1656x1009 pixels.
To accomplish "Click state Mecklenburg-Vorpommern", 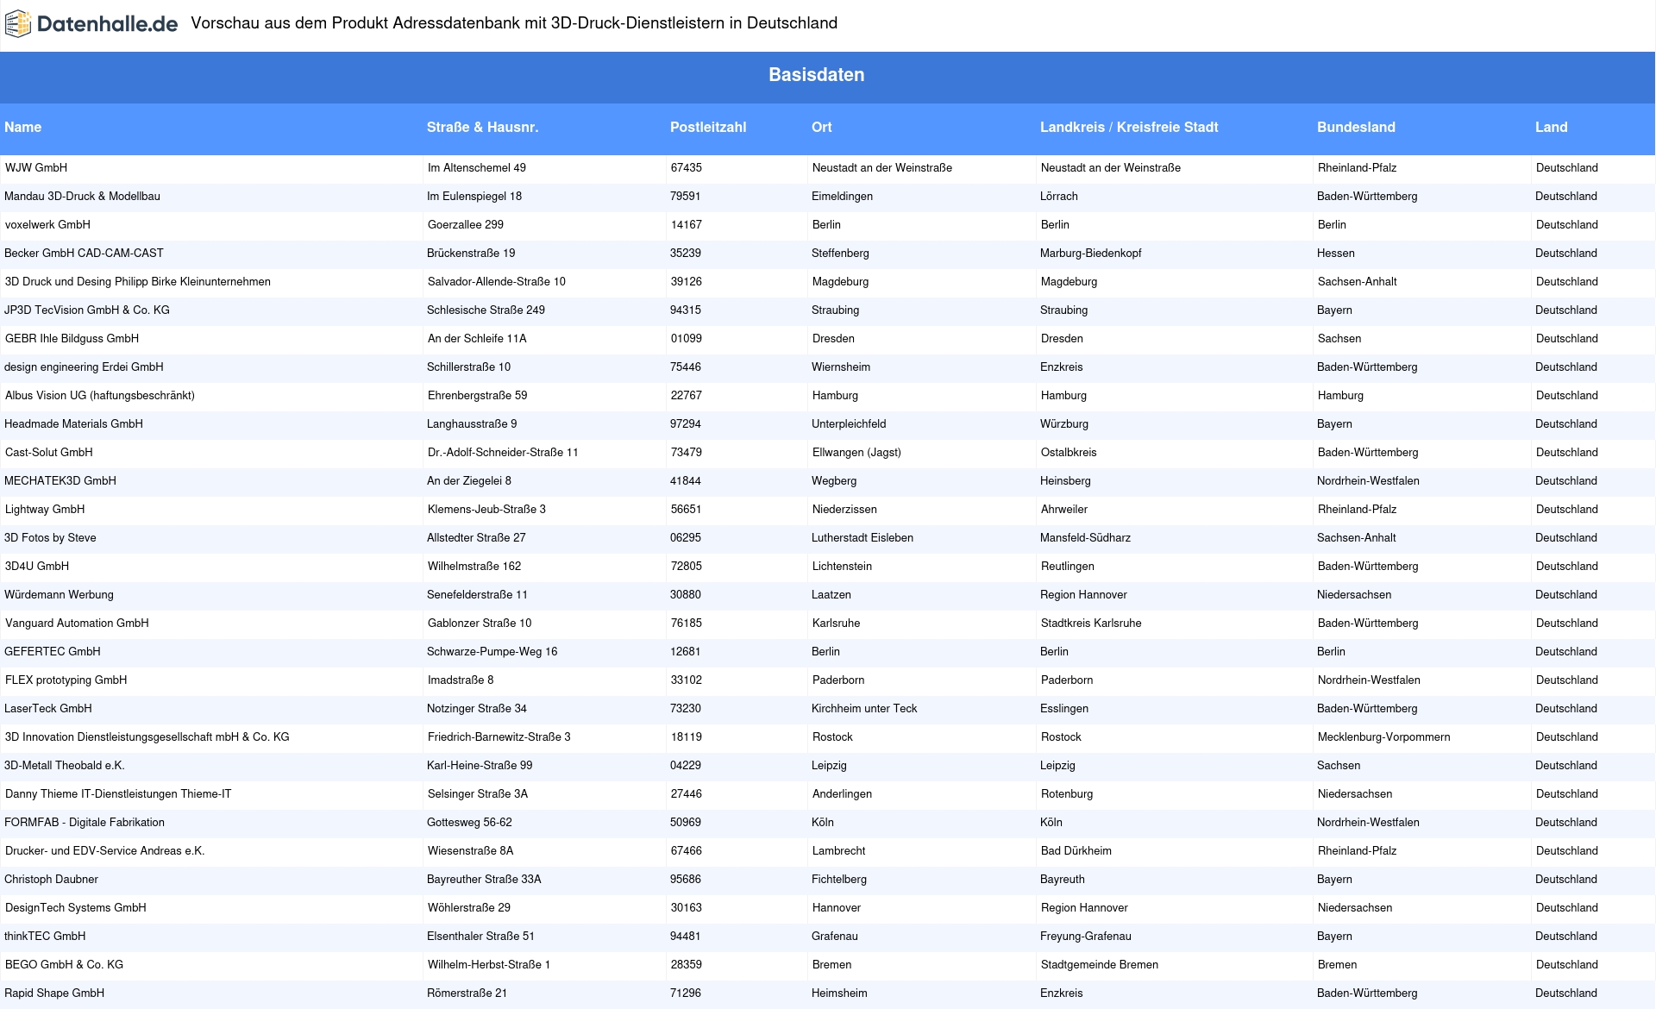I will click(1384, 736).
